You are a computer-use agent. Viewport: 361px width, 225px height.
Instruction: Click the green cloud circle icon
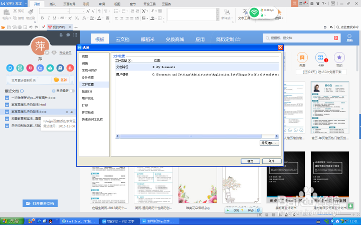coord(50,68)
